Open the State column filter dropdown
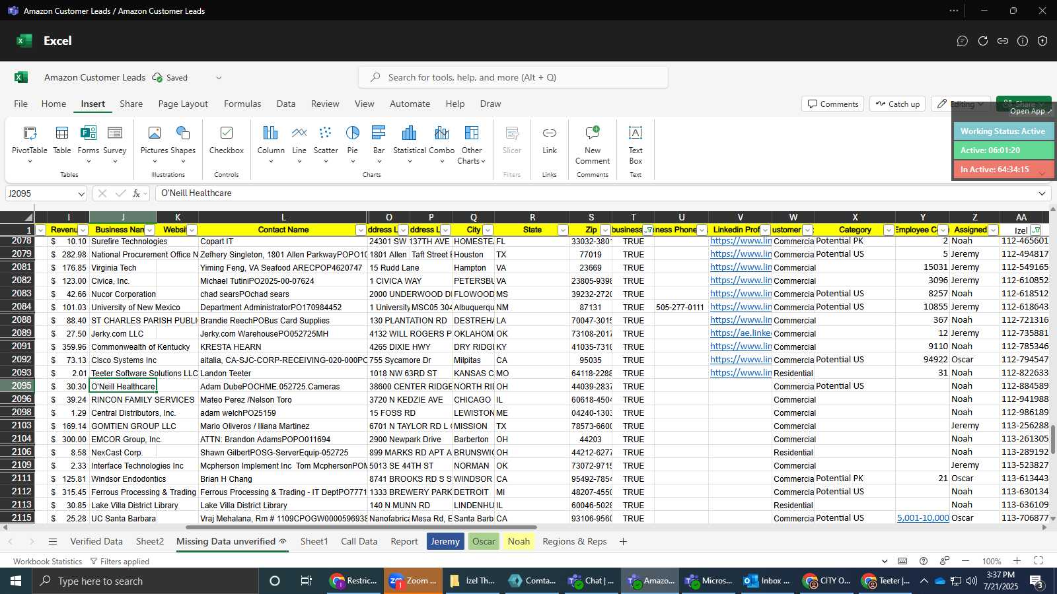 click(x=562, y=230)
